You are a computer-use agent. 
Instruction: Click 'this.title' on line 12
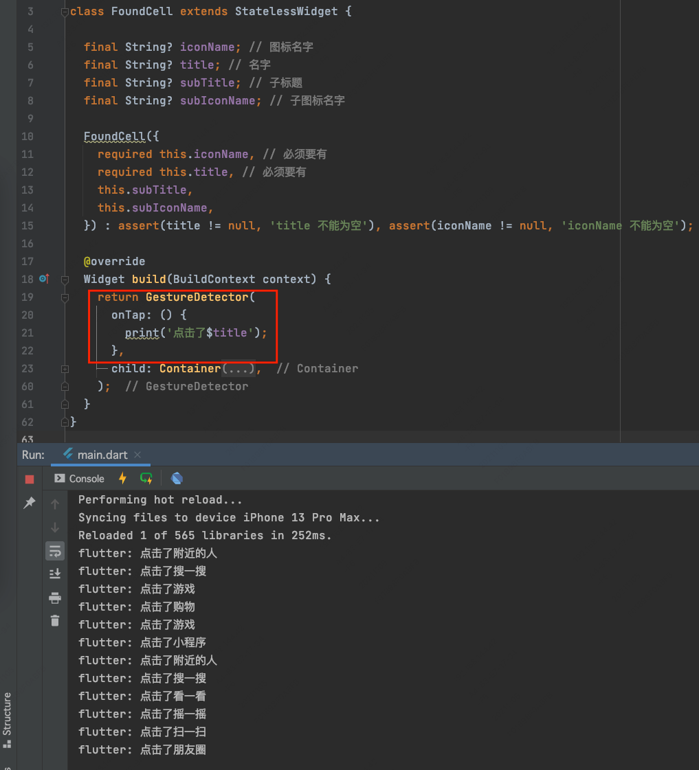[194, 172]
